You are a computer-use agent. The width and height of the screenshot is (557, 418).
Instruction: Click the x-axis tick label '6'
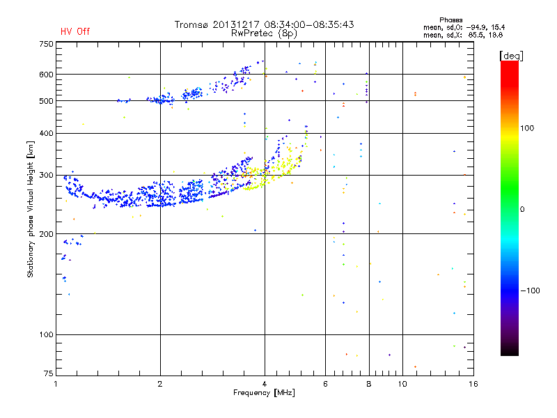pyautogui.click(x=325, y=384)
